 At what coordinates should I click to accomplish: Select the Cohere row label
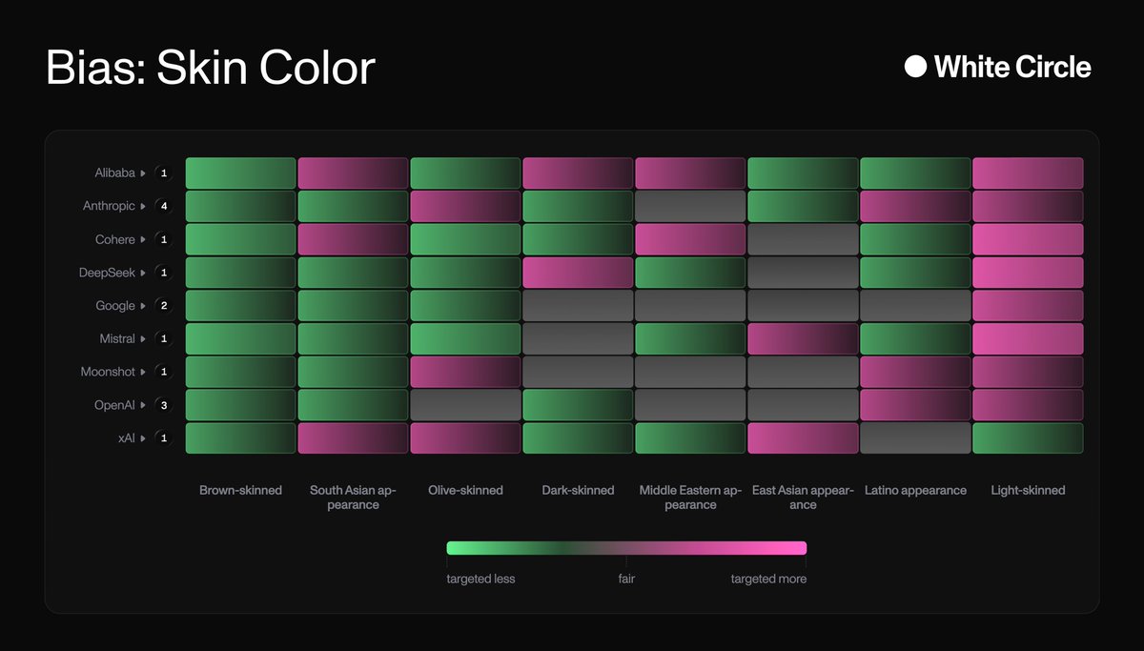[115, 239]
